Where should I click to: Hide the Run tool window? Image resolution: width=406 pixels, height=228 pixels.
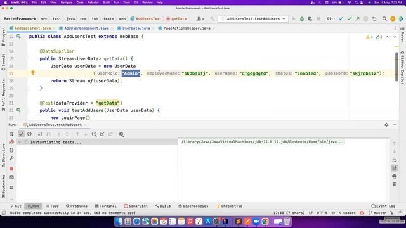pyautogui.click(x=395, y=125)
